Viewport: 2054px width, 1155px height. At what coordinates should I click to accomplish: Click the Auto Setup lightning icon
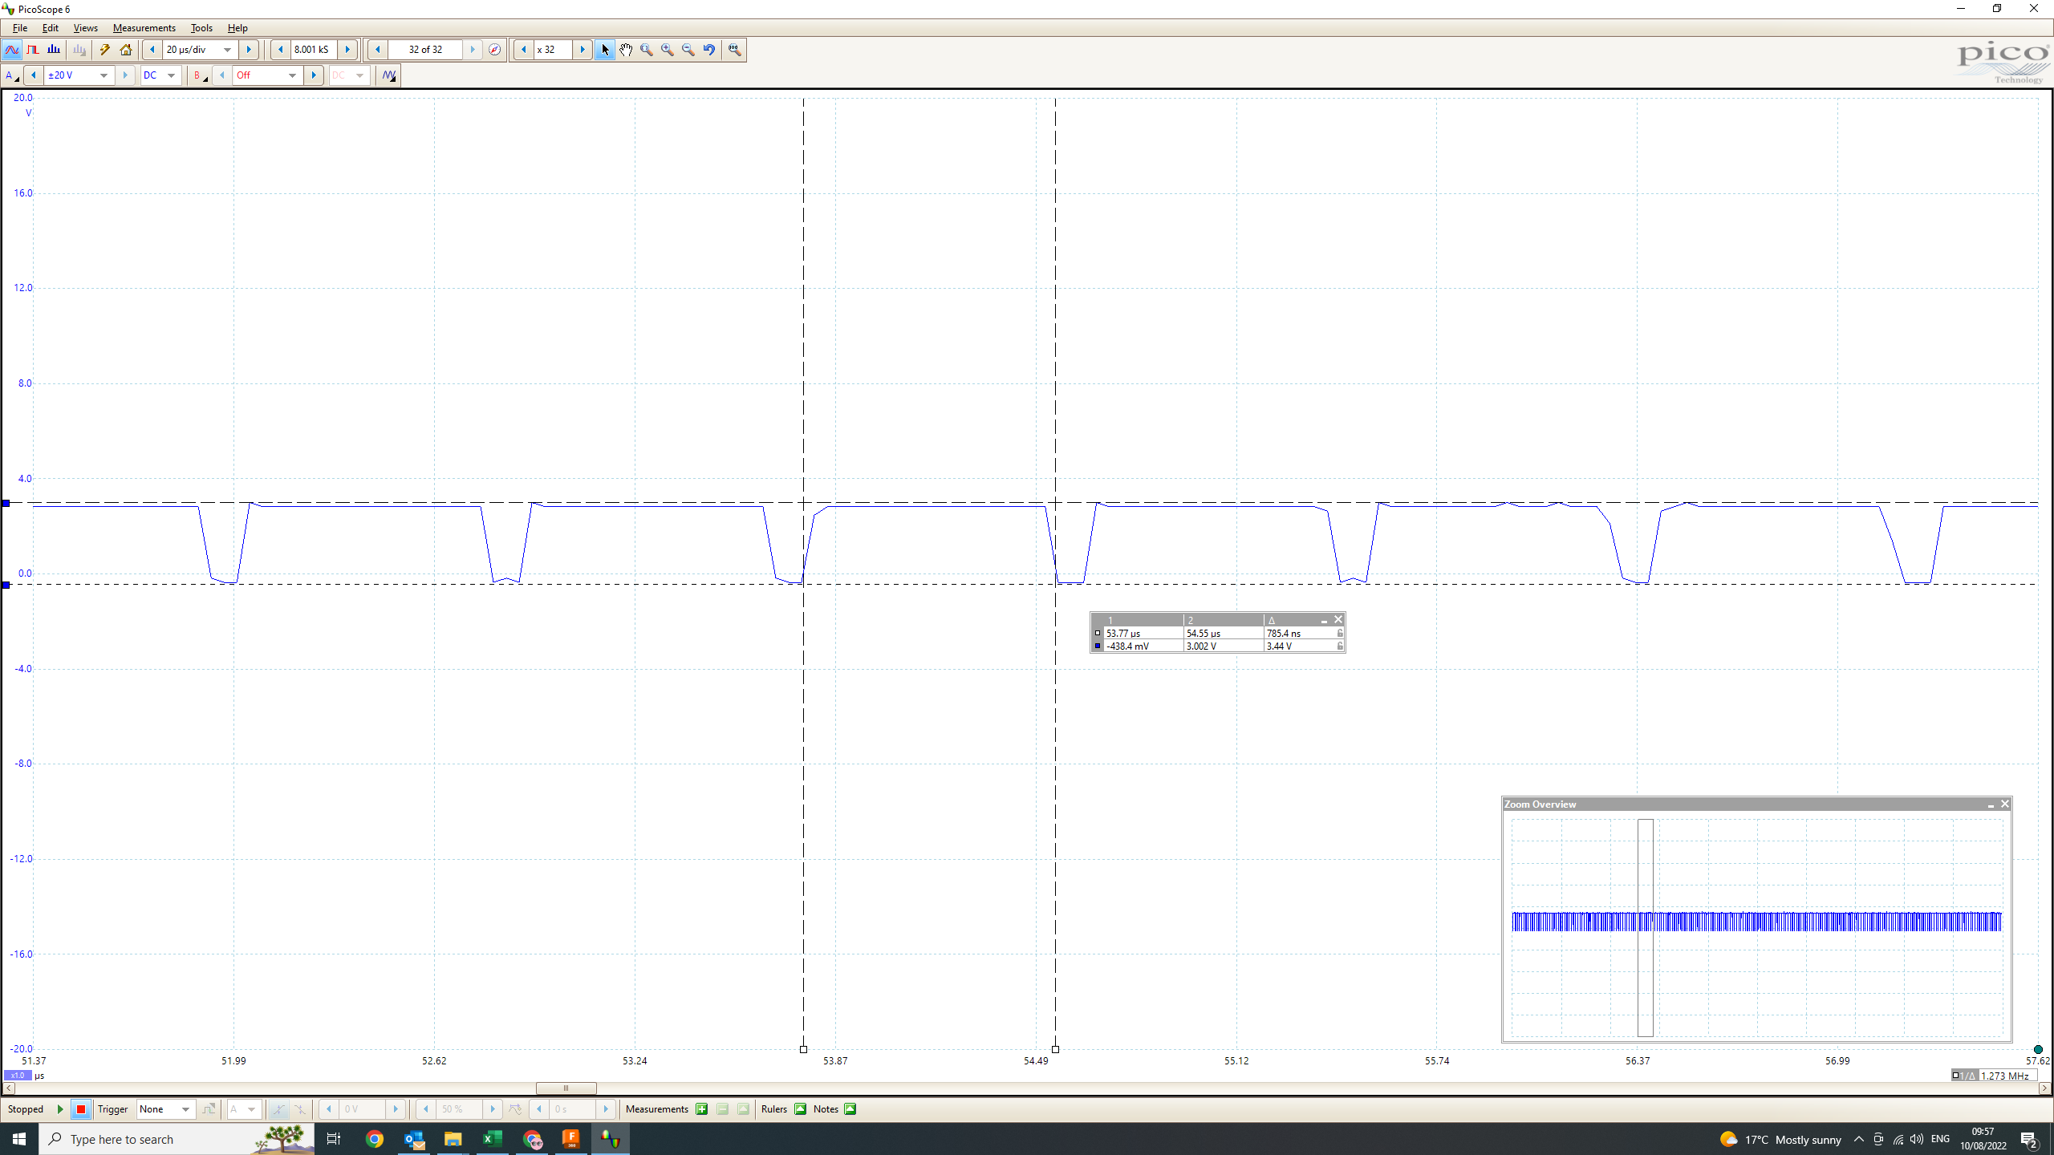(104, 50)
